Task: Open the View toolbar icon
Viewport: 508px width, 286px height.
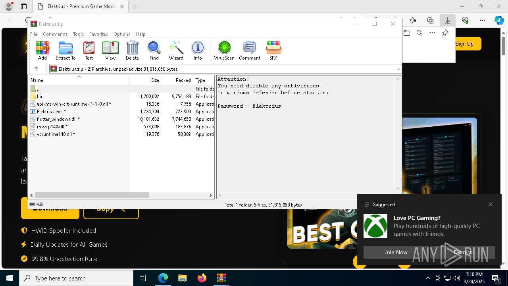Action: click(x=110, y=50)
